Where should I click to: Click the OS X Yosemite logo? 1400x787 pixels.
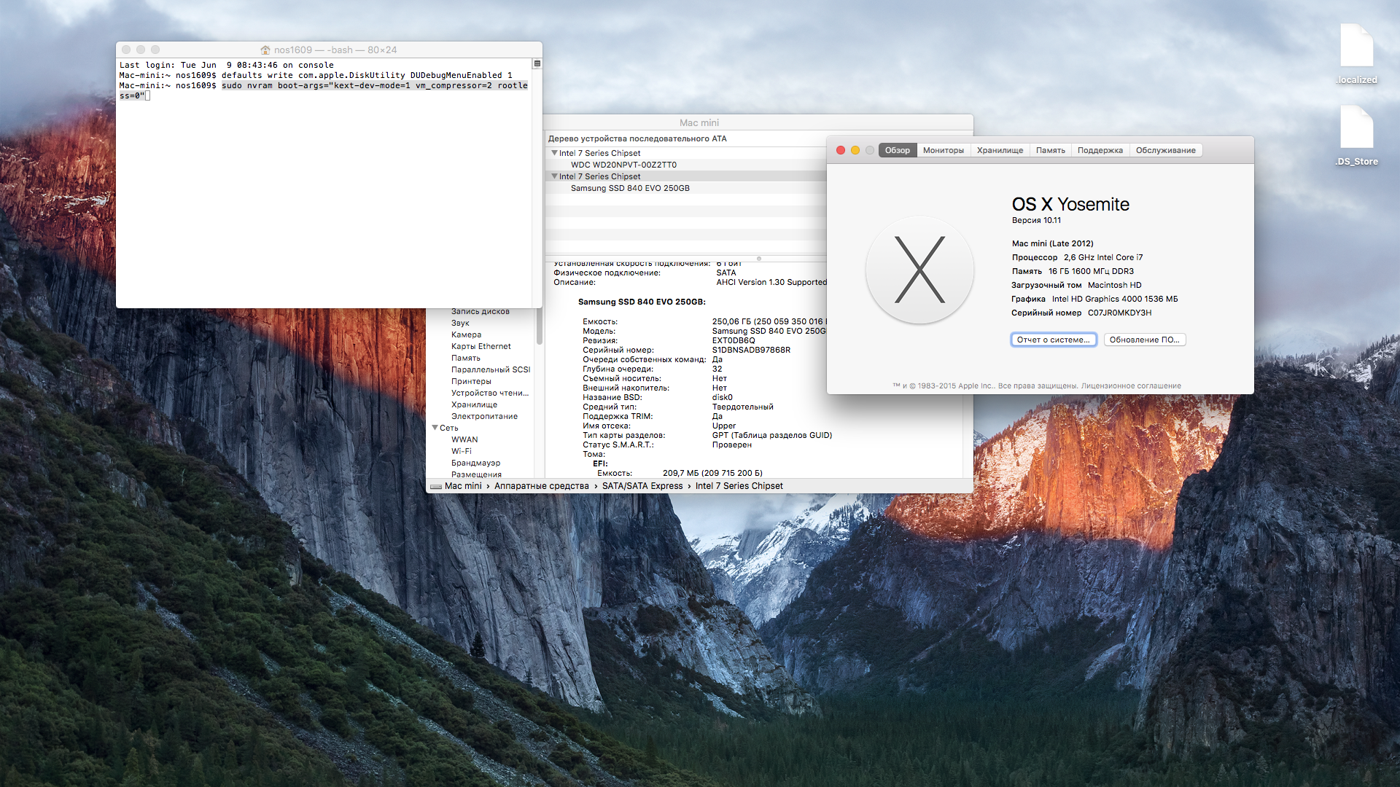pyautogui.click(x=919, y=270)
